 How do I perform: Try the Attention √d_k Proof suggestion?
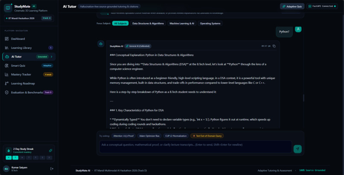point(123,136)
